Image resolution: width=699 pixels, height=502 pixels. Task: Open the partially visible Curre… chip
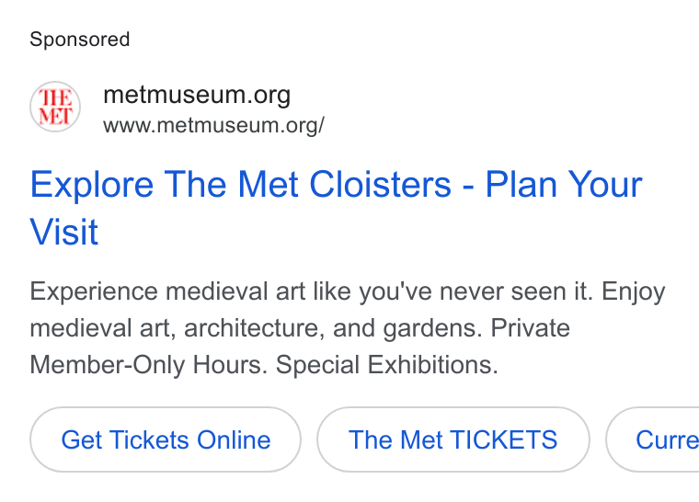tap(652, 439)
